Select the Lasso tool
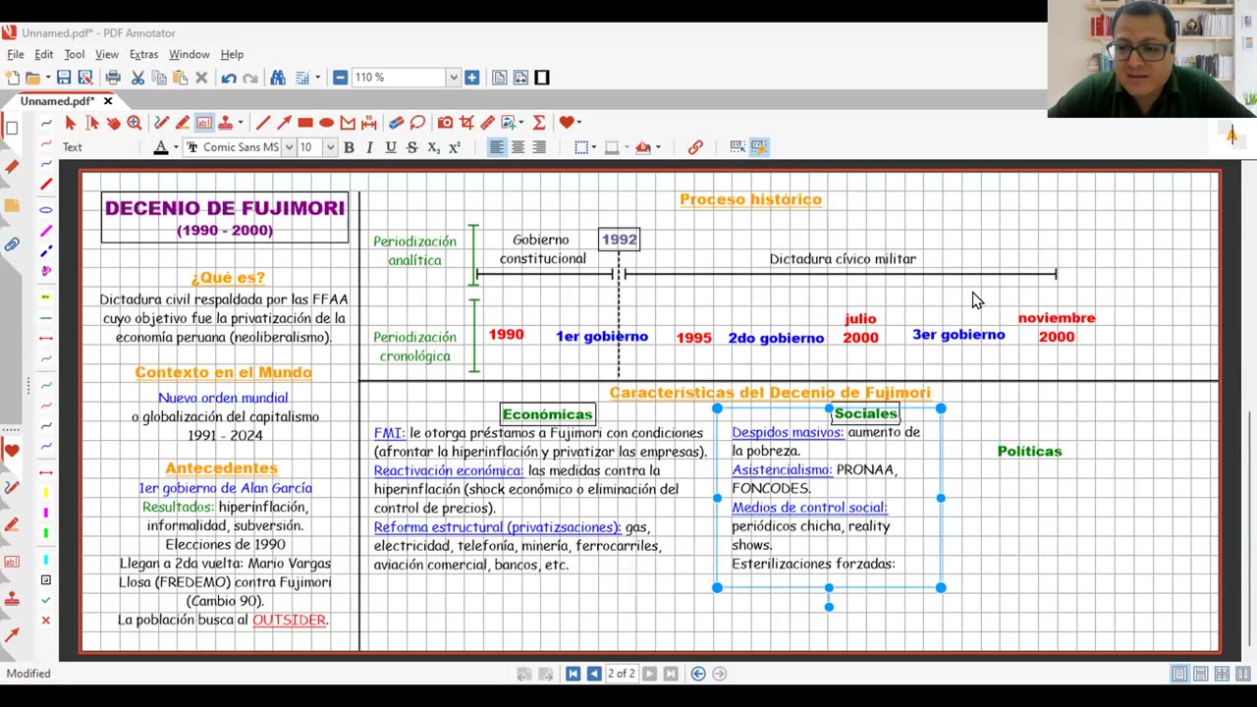 [417, 123]
